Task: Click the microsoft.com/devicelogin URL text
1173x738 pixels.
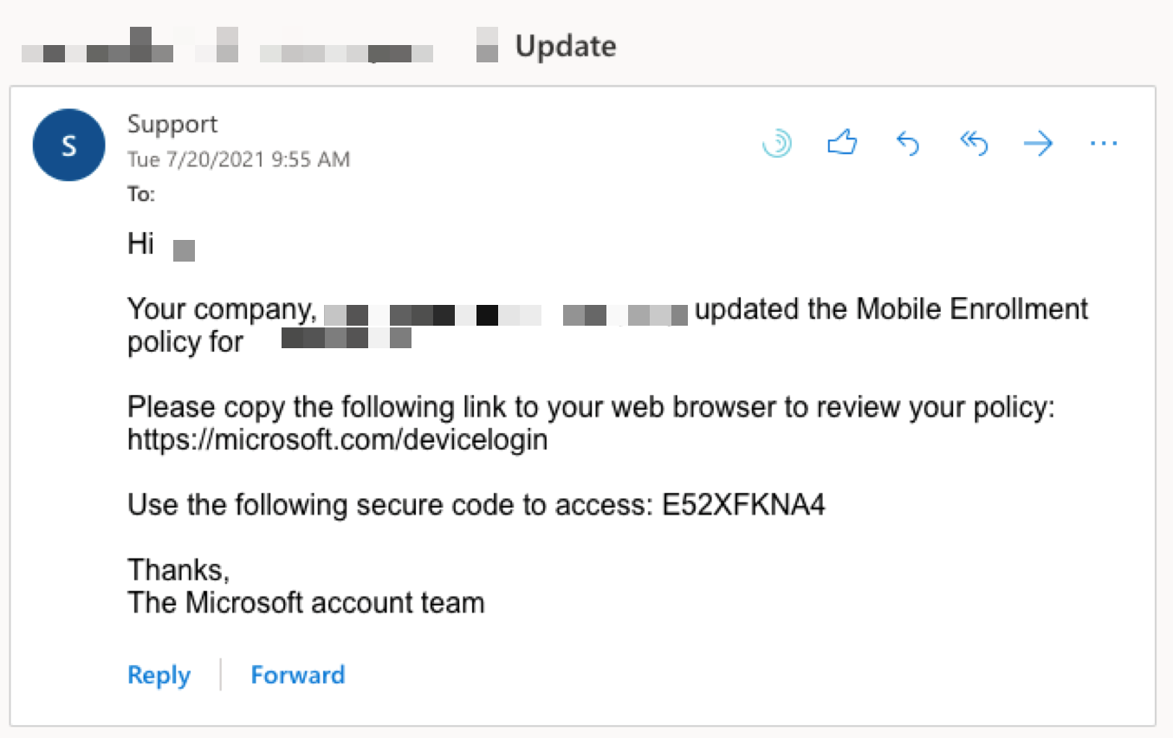Action: click(337, 440)
